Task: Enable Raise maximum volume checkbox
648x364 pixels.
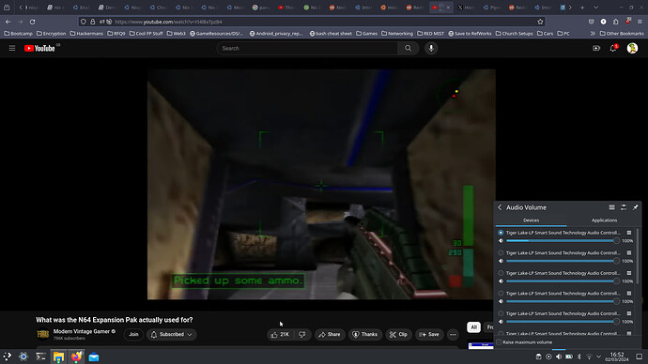Action: [500, 342]
